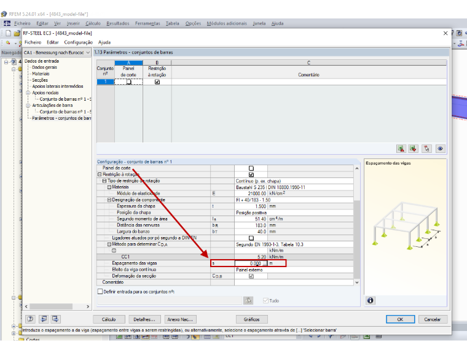Click the set selection icon beside the input bar
467x350 pixels.
248,301
